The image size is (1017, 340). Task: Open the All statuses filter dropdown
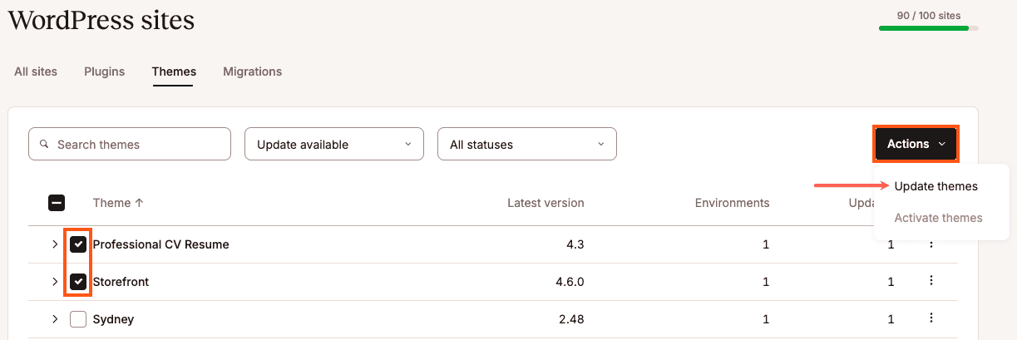coord(527,144)
